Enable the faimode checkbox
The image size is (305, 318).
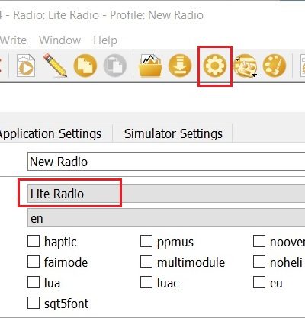[34, 262]
